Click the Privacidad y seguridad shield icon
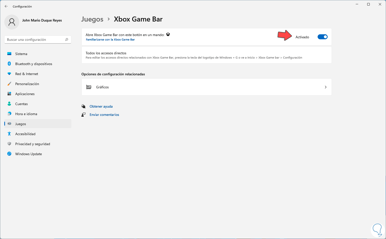Viewport: 386px width, 239px height. point(9,144)
